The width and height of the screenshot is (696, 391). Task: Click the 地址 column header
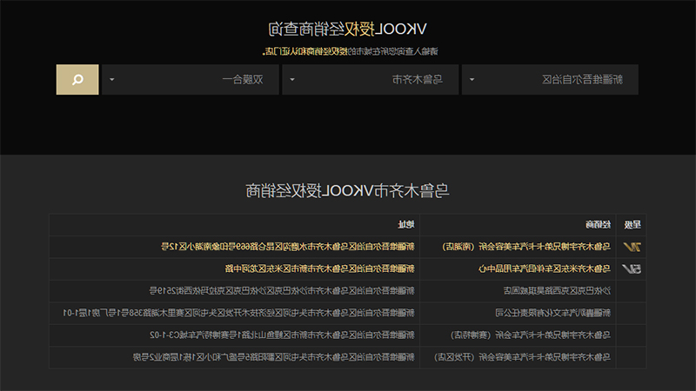point(405,225)
